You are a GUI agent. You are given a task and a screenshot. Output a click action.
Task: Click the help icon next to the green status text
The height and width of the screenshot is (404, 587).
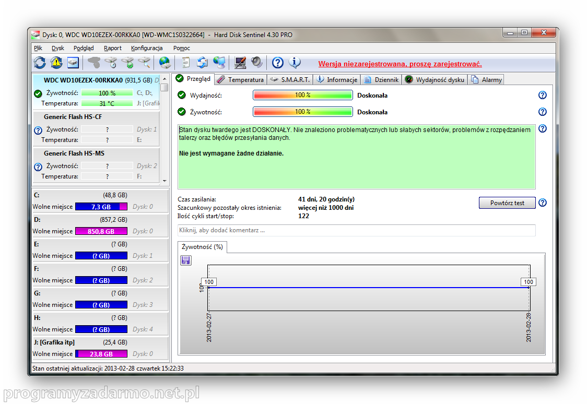click(543, 128)
